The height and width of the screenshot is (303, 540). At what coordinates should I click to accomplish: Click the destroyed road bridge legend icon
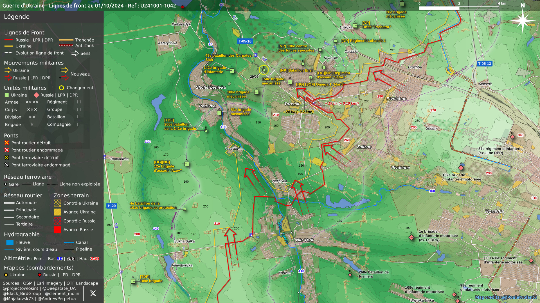coord(7,143)
